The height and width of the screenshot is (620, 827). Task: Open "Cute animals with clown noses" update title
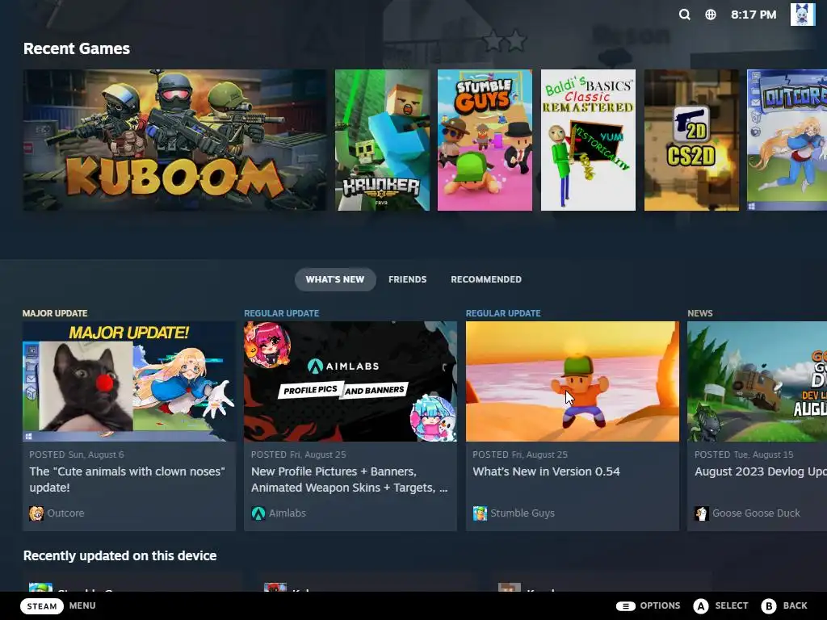click(127, 480)
